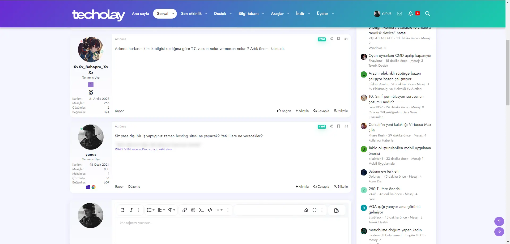This screenshot has height=244, width=510.
Task: Click the medal icon under XxXx_Babapro_XxXx
Action: pyautogui.click(x=91, y=92)
